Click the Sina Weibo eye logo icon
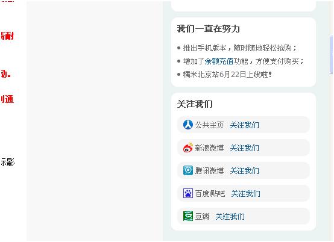This screenshot has width=334, height=242. click(188, 147)
